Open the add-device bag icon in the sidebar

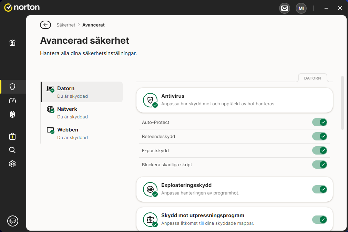pyautogui.click(x=12, y=136)
